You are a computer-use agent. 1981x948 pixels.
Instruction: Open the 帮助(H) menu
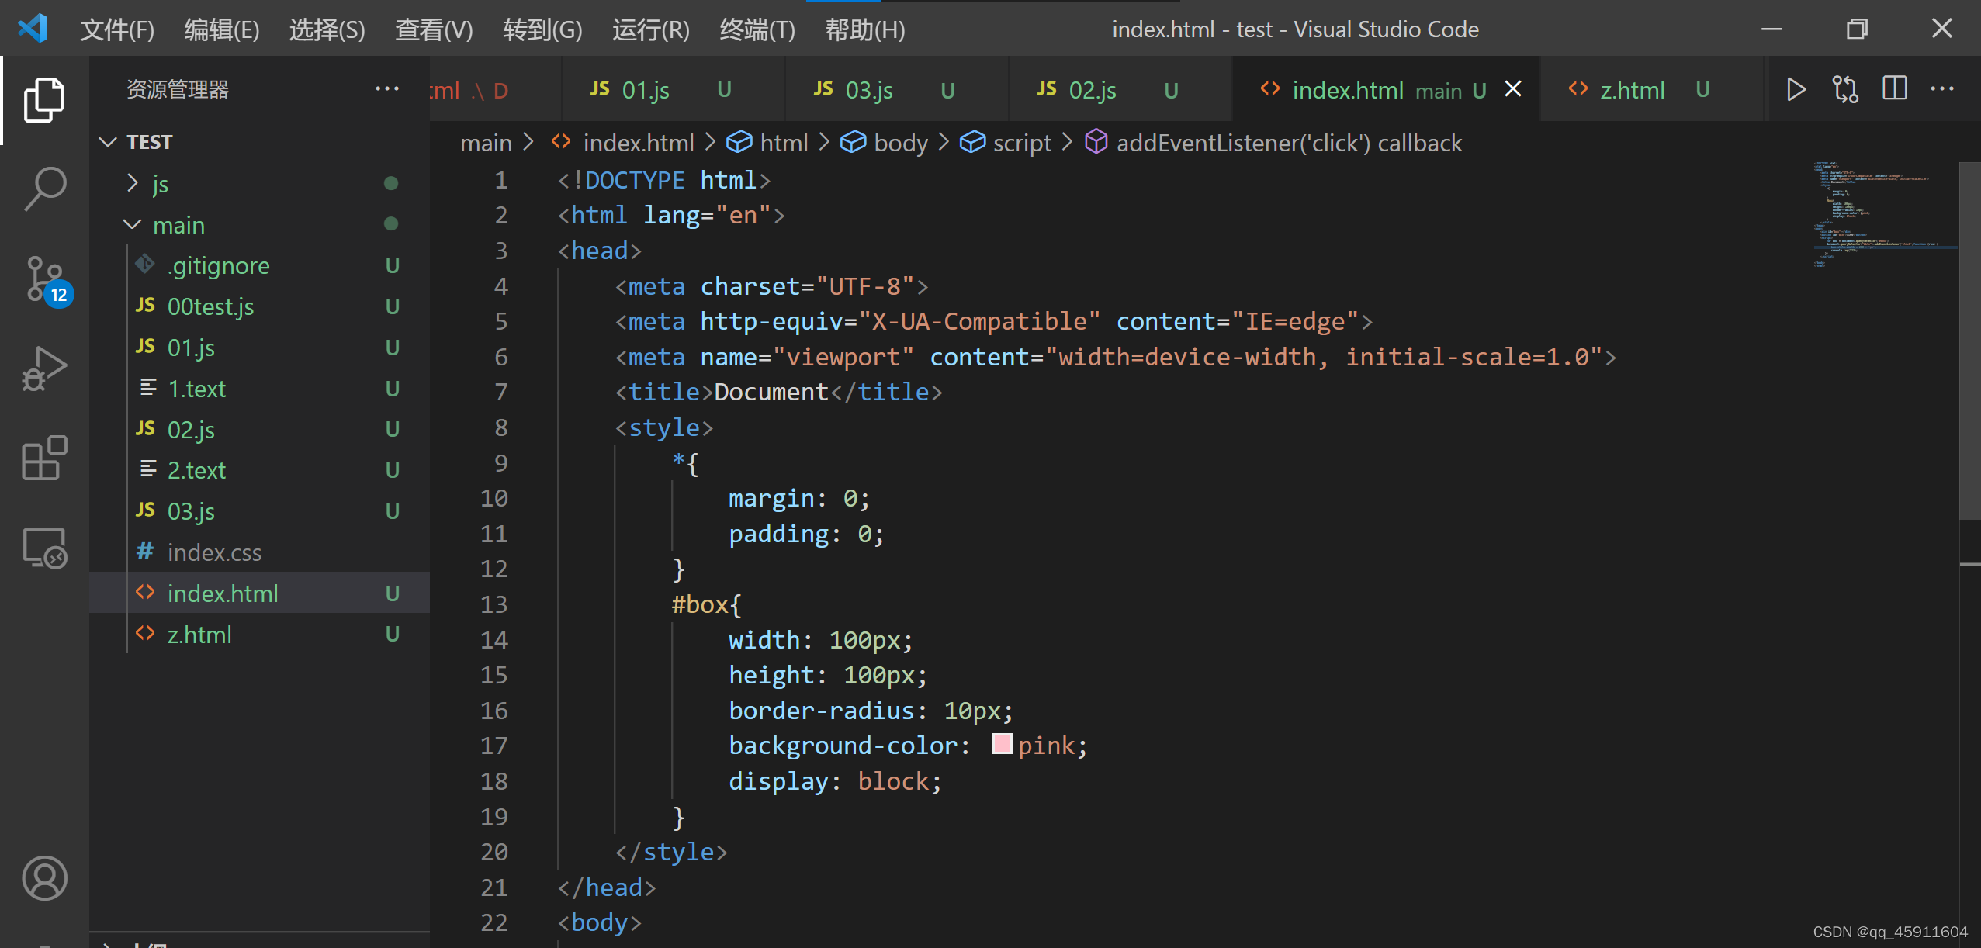coord(865,29)
